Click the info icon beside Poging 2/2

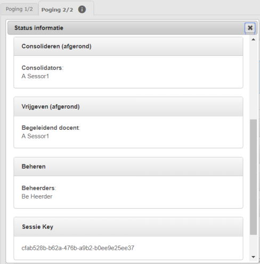pos(82,10)
